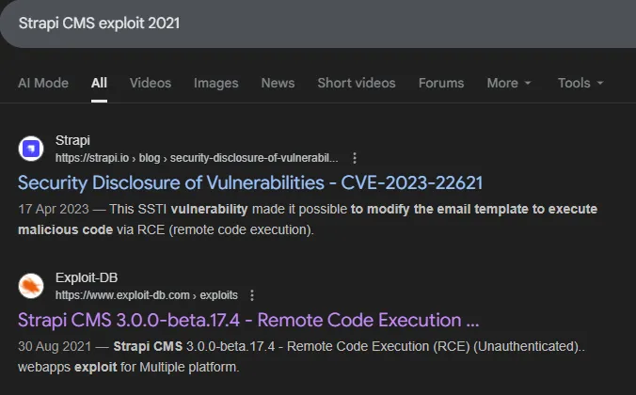Click the Exploit-DB site name label

tap(86, 277)
